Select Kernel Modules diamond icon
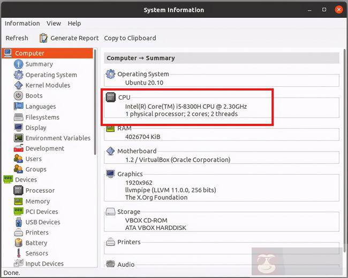This screenshot has width=348, height=278. 18,85
